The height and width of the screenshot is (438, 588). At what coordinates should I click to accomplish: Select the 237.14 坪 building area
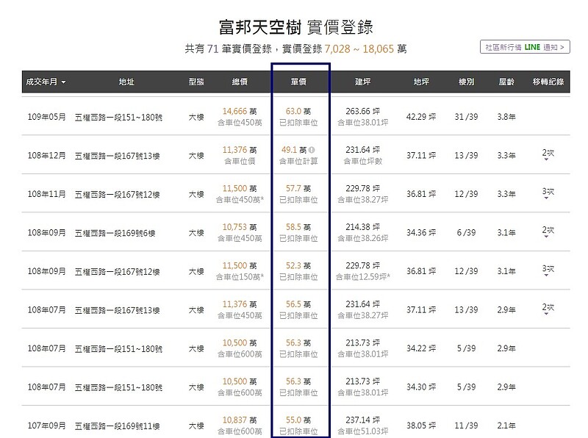[x=362, y=420]
